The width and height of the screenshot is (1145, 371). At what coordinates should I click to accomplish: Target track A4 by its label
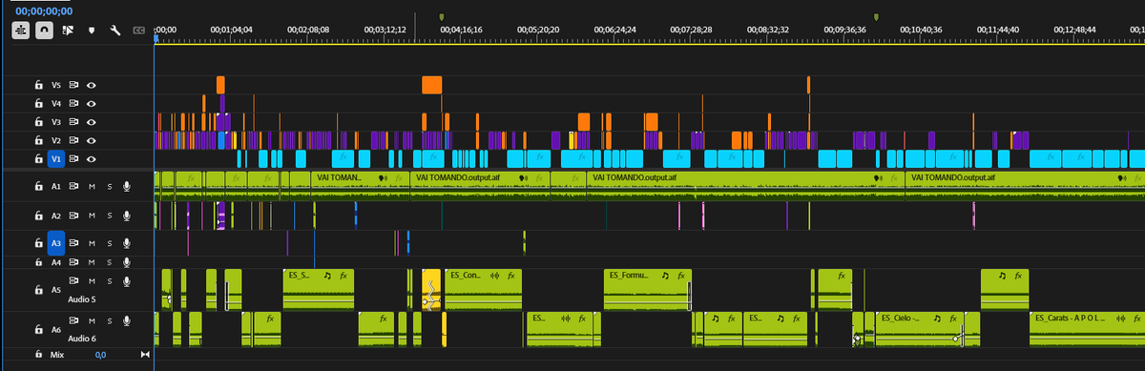(x=56, y=262)
